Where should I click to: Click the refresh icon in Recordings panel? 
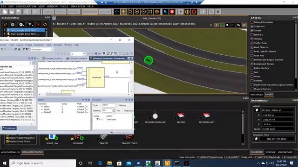45,25
